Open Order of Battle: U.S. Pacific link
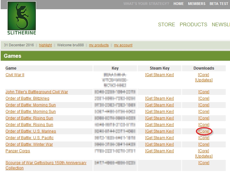The height and width of the screenshot is (173, 230). [x=30, y=138]
